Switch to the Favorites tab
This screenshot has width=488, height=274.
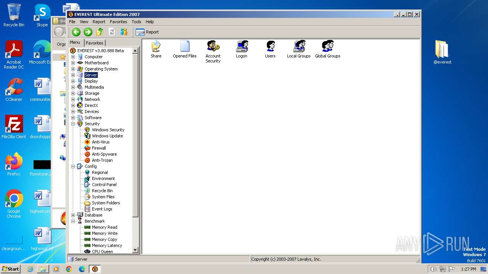tap(95, 43)
